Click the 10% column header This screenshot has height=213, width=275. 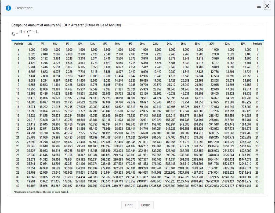click(x=80, y=44)
